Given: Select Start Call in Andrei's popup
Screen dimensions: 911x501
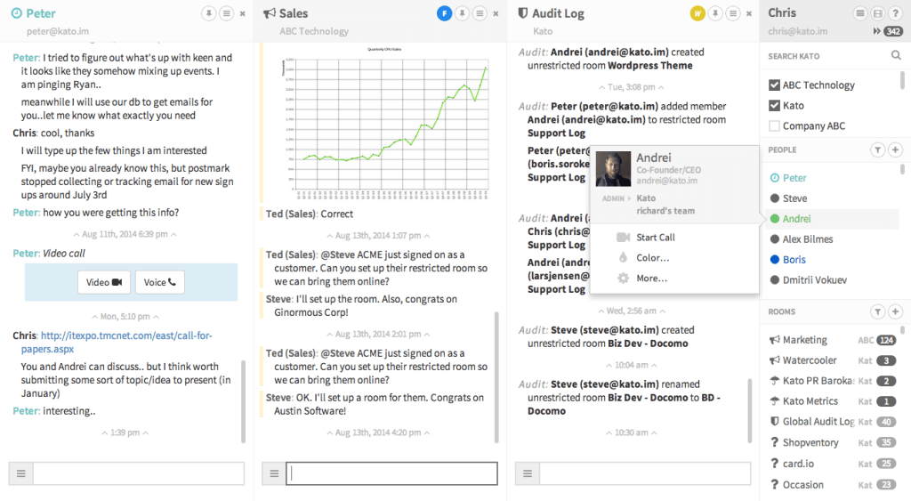Looking at the screenshot, I should tap(655, 238).
